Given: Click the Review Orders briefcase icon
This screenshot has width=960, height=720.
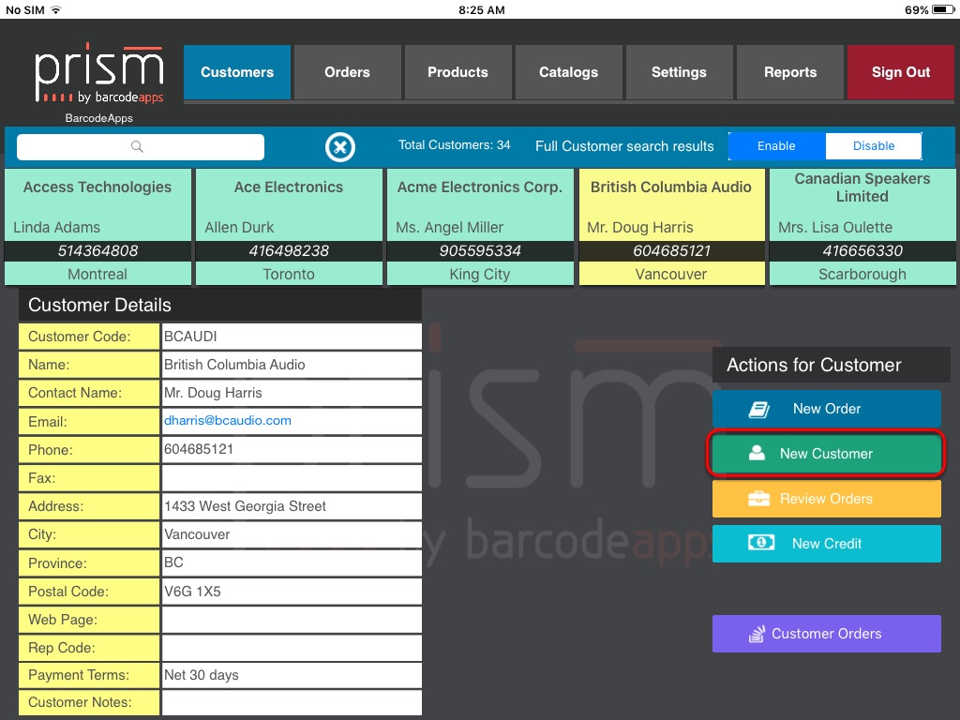Looking at the screenshot, I should 759,499.
